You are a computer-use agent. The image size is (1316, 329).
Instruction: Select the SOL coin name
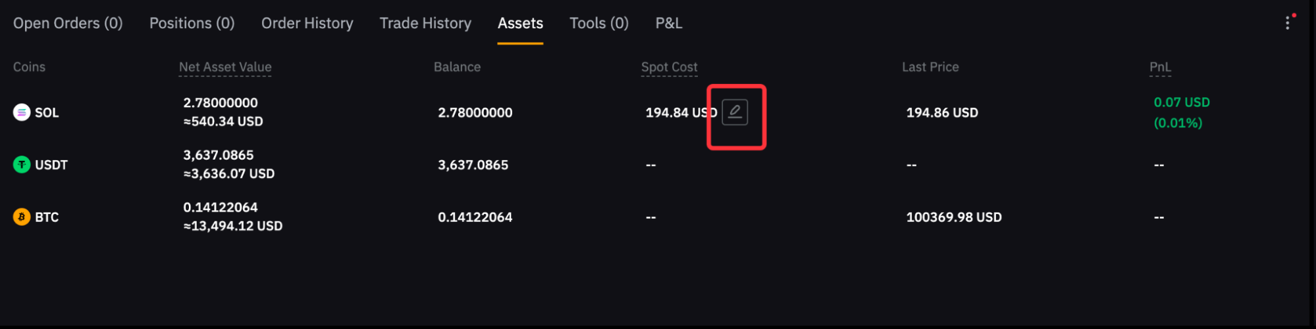click(x=47, y=112)
